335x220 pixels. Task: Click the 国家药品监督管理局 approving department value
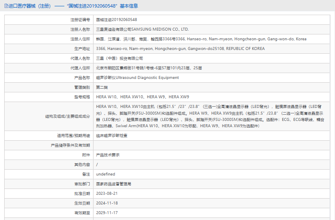[x=114, y=184]
